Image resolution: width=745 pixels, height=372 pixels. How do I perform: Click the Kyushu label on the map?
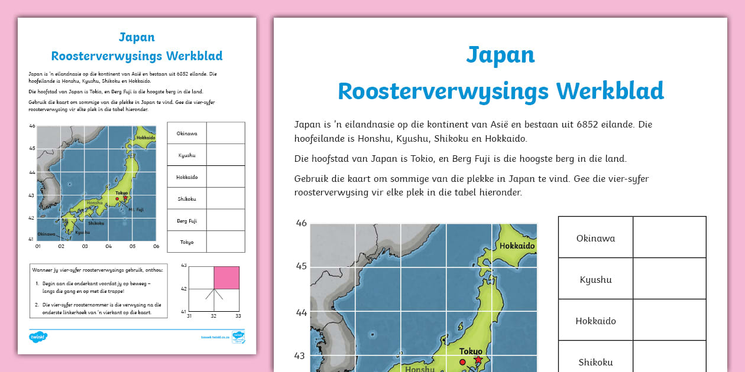[x=82, y=232]
